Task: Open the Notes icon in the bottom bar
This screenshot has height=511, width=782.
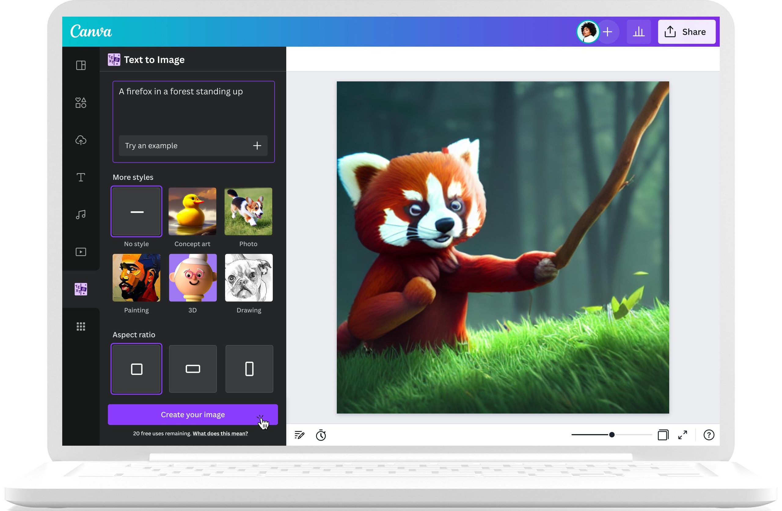Action: pos(299,435)
